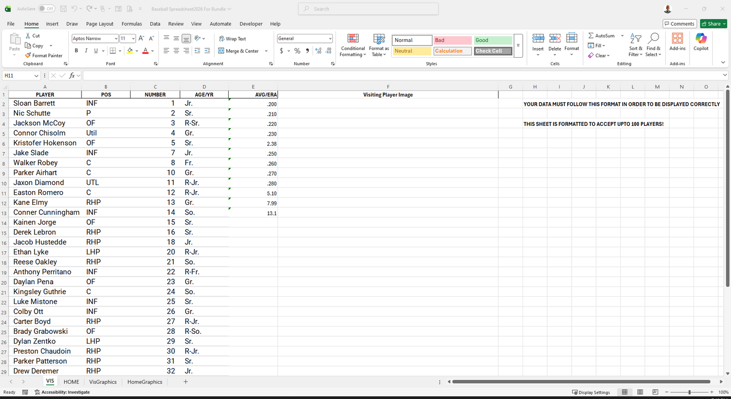
Task: Decrease font size
Action: pyautogui.click(x=151, y=38)
